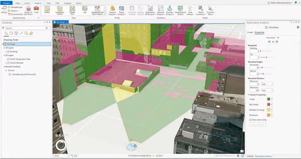Open Network Analysis

[x=161, y=10]
